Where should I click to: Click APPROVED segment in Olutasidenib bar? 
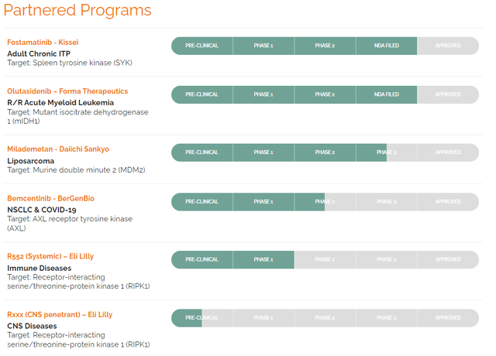[448, 94]
